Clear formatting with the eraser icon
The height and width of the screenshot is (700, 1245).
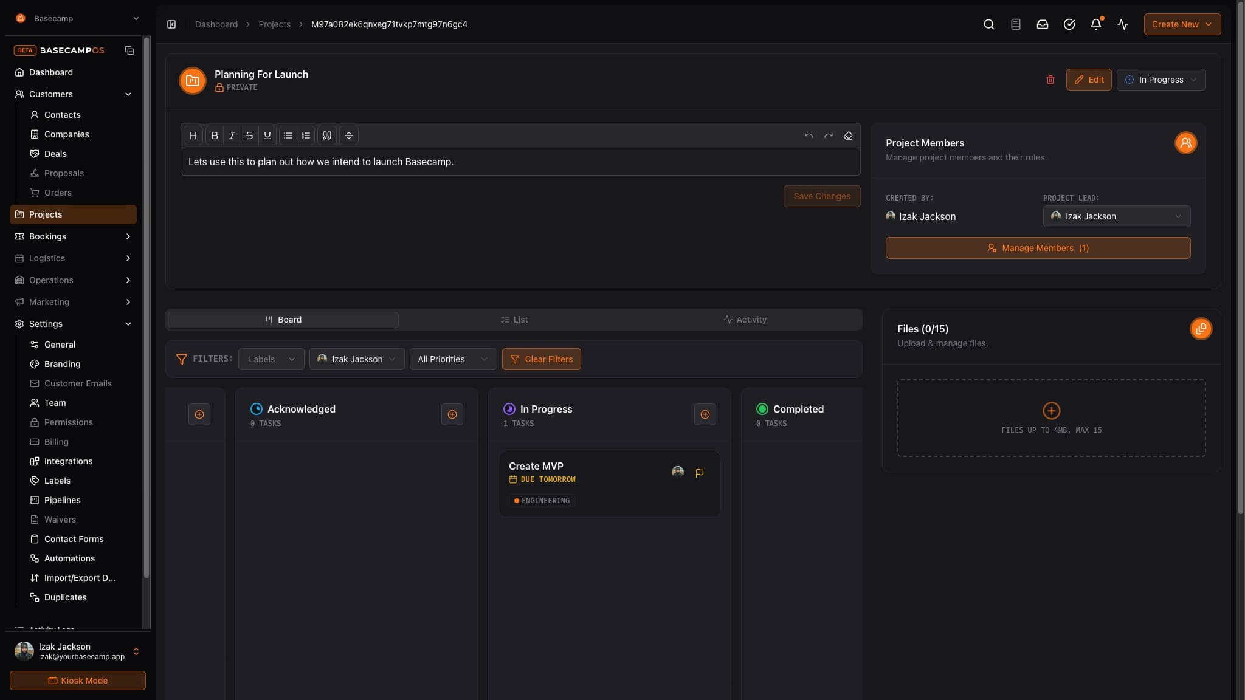(848, 136)
